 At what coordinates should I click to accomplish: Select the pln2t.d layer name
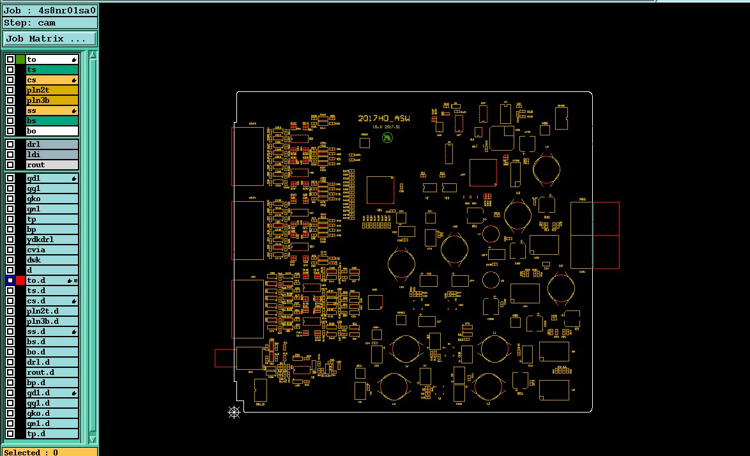tap(52, 311)
